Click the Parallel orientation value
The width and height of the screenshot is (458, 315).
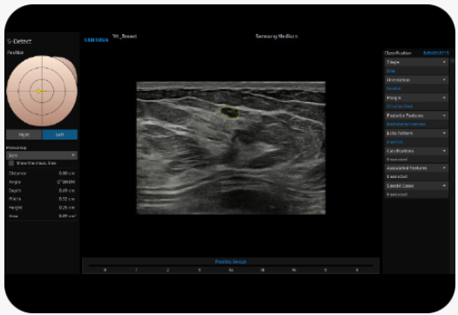(393, 88)
